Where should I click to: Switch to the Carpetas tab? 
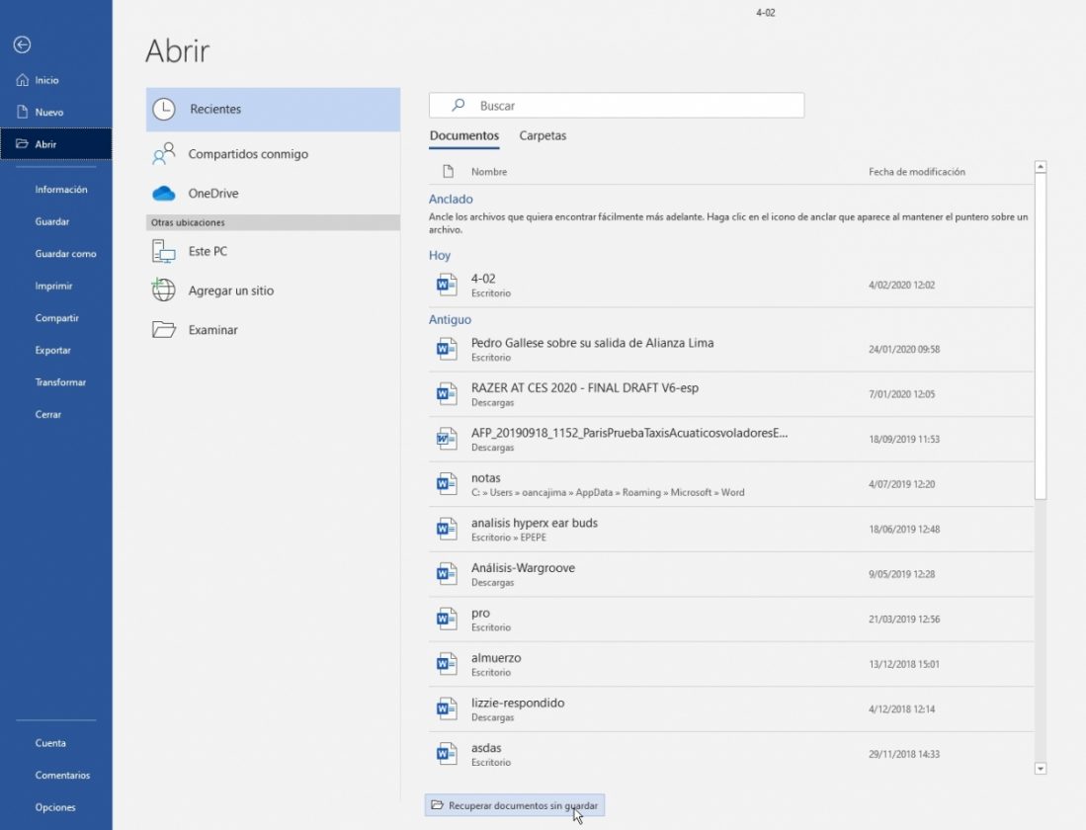[x=543, y=136]
